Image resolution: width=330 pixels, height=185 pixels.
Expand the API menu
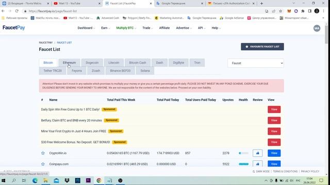tap(202, 28)
